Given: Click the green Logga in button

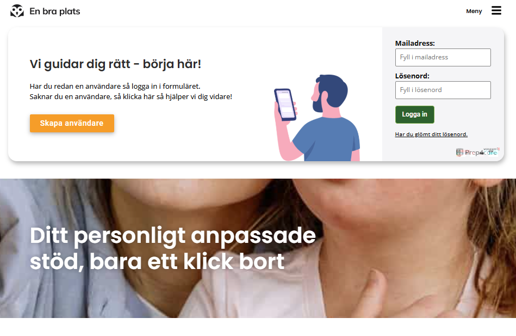Looking at the screenshot, I should click(x=415, y=114).
